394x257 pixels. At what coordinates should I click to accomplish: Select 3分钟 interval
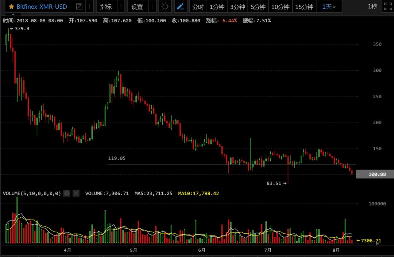click(x=237, y=7)
